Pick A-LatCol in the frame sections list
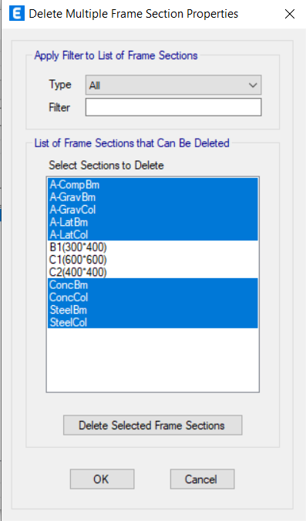This screenshot has width=306, height=521. point(153,234)
